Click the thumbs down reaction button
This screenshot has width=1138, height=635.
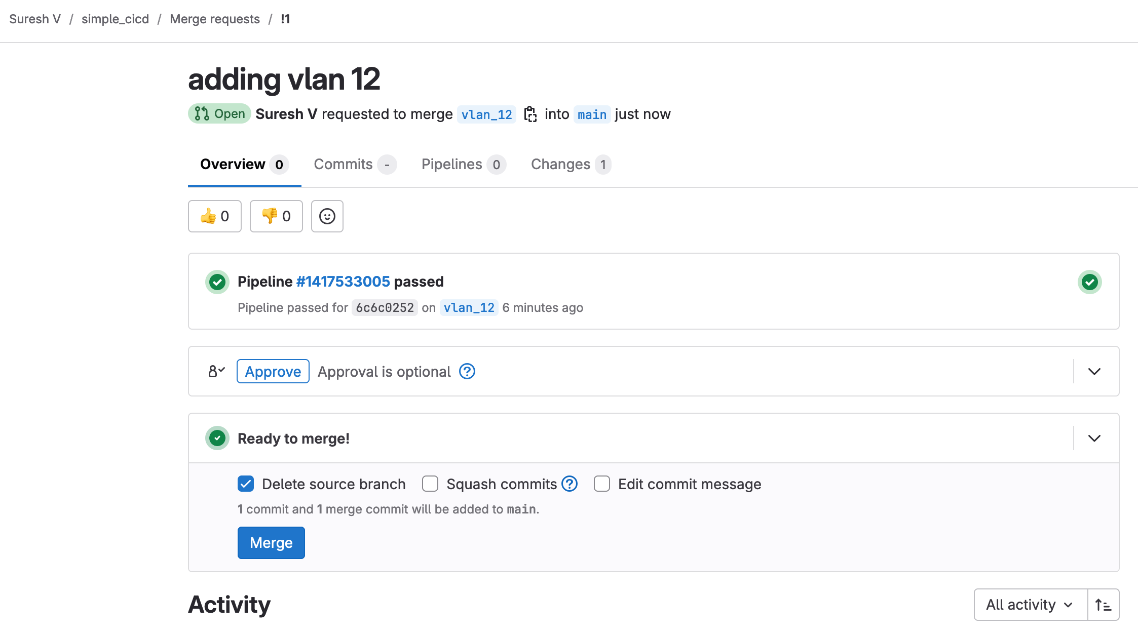(x=276, y=216)
